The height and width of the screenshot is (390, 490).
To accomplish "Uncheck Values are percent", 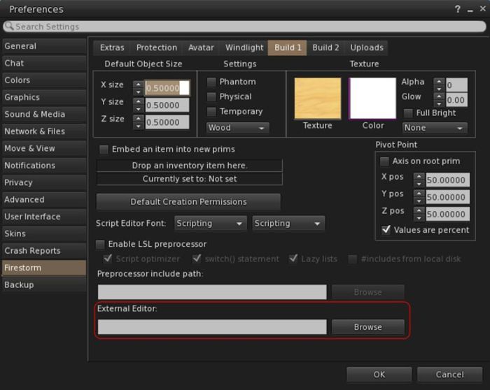I will point(386,230).
